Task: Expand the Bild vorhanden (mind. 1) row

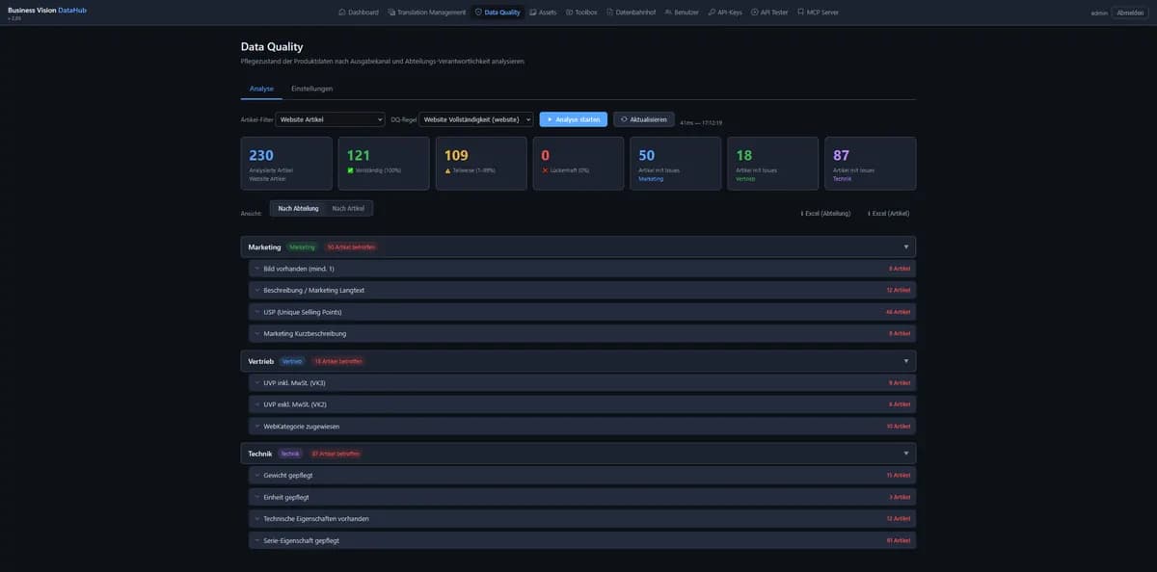Action: pos(582,269)
